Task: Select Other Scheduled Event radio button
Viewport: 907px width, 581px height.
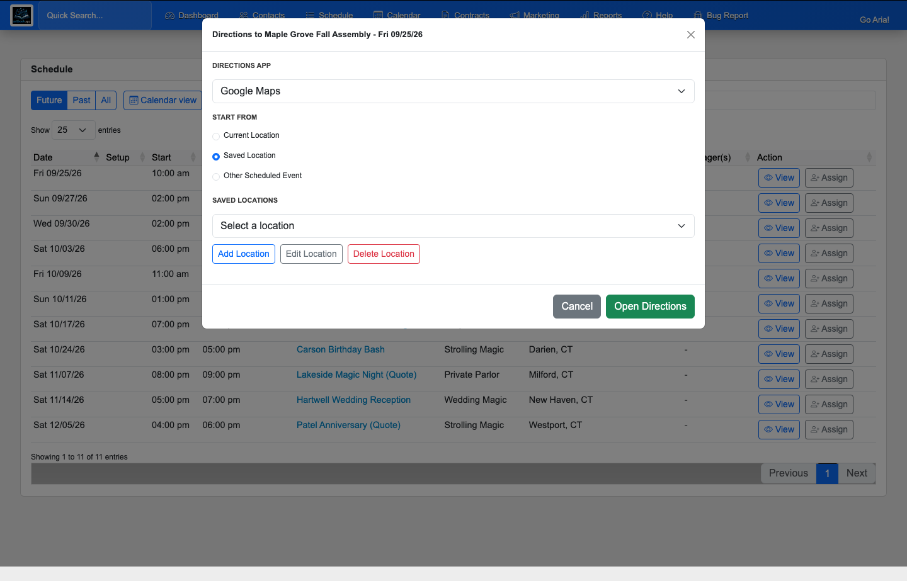Action: 216,176
